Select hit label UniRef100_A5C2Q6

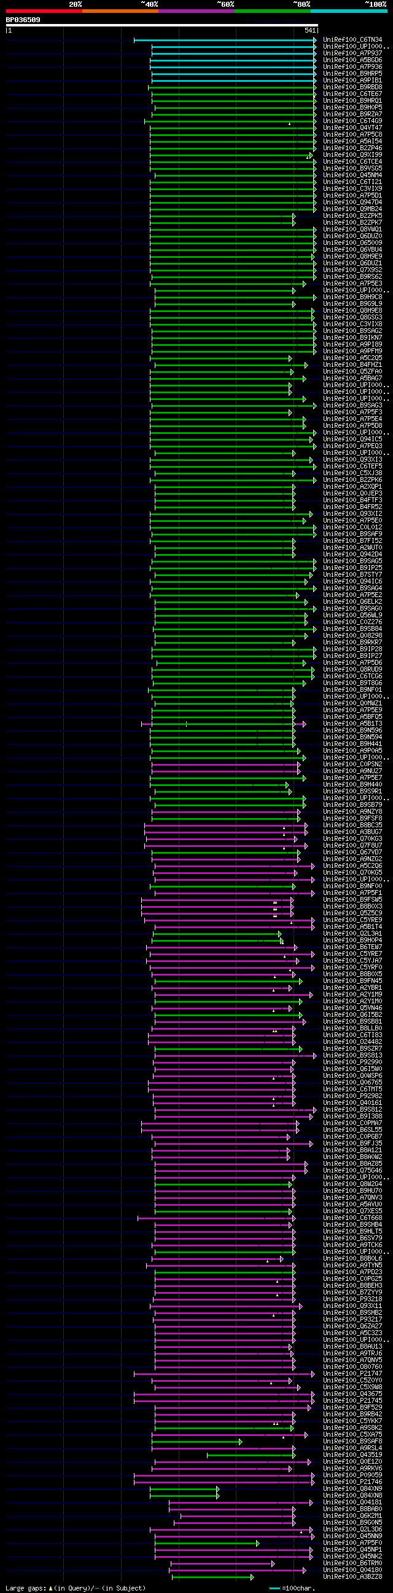[352, 868]
